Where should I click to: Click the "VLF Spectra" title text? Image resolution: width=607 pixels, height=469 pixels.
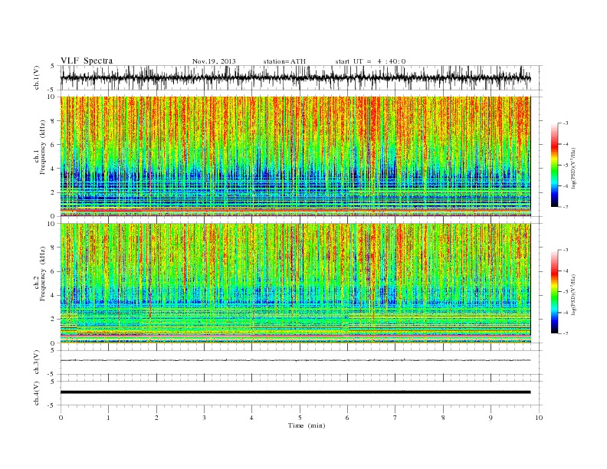87,61
